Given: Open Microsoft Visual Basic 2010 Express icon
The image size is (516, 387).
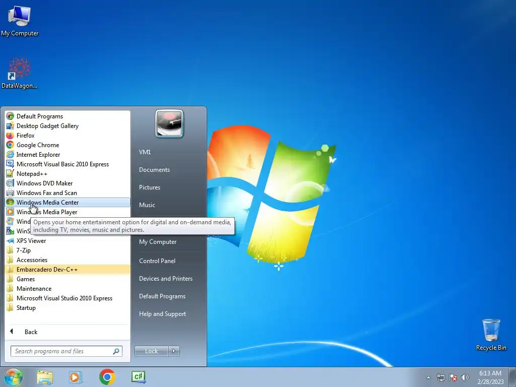Looking at the screenshot, I should click(10, 164).
